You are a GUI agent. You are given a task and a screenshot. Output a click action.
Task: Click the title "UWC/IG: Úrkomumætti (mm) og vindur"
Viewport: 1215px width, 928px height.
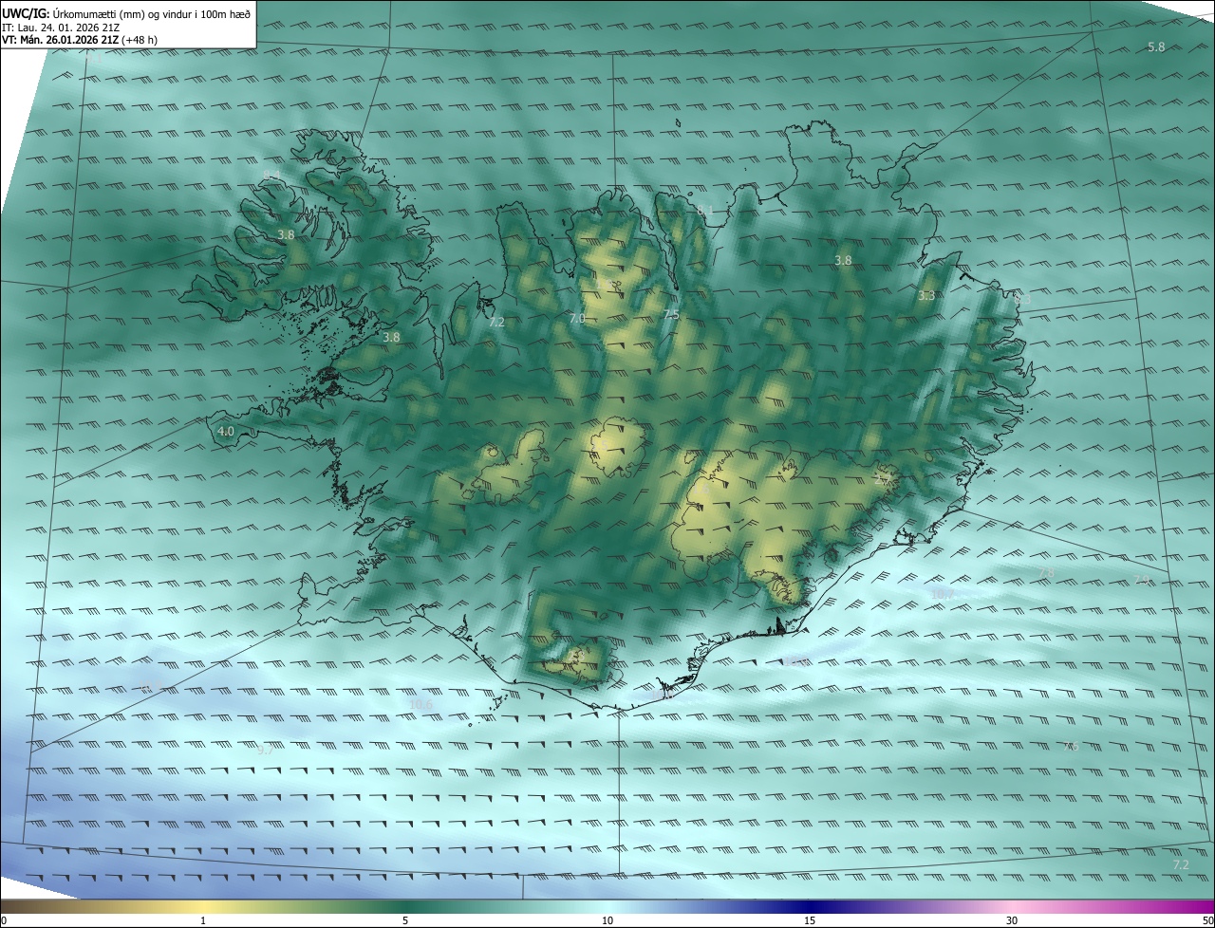point(126,13)
